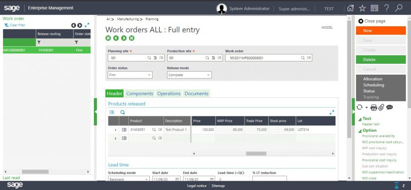Open the Start date calendar picker

pos(177,180)
